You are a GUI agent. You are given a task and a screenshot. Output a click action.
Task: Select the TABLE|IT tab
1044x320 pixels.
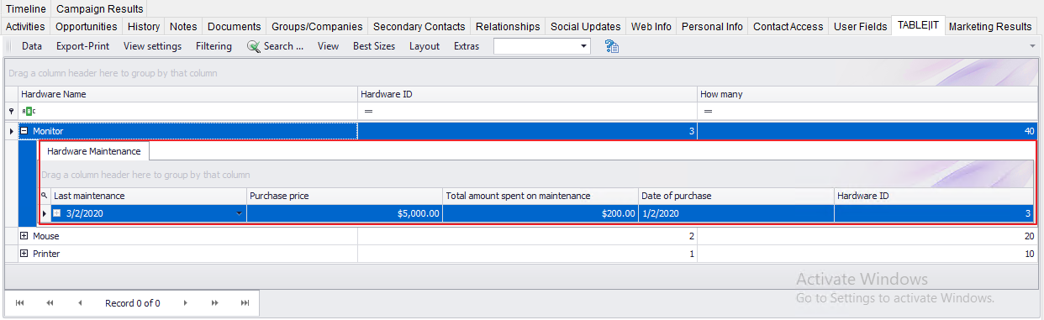click(920, 26)
